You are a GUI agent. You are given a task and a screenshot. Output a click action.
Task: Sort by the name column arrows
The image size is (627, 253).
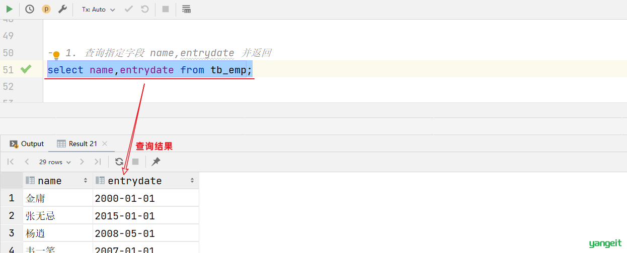(x=86, y=181)
